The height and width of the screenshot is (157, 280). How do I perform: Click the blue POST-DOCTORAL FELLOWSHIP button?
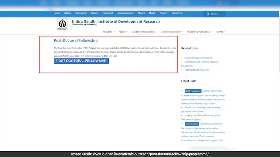(81, 61)
